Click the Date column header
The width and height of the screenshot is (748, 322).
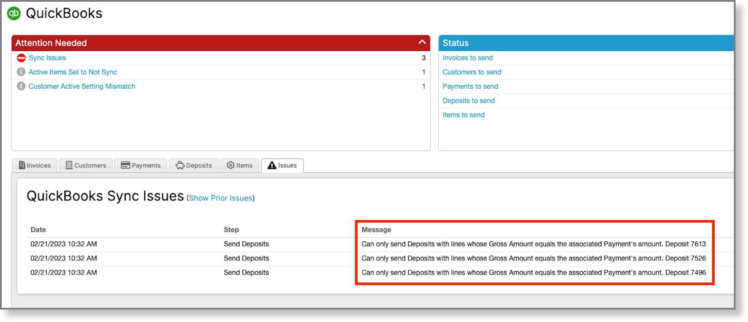pyautogui.click(x=38, y=230)
